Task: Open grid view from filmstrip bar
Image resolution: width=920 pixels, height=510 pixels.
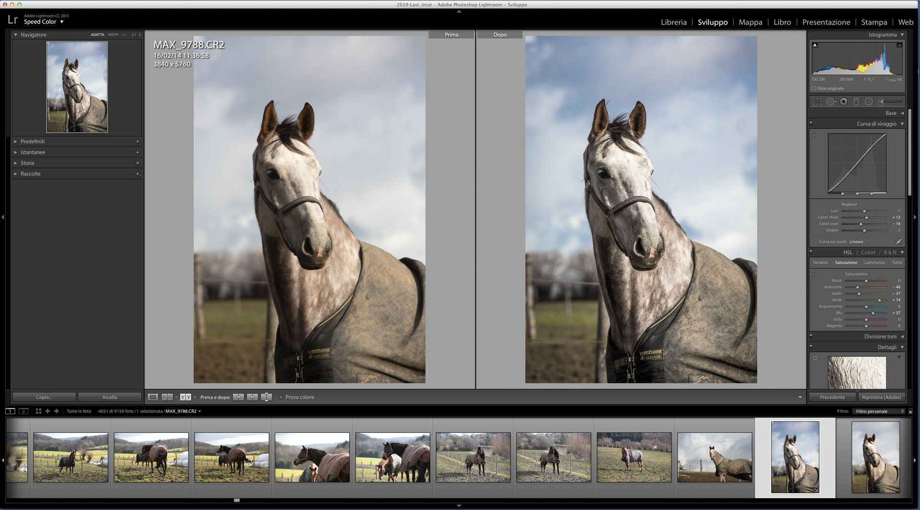Action: [x=39, y=411]
